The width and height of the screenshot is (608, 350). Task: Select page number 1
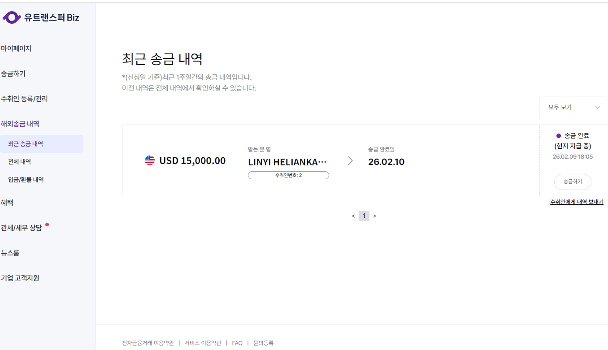click(x=364, y=216)
